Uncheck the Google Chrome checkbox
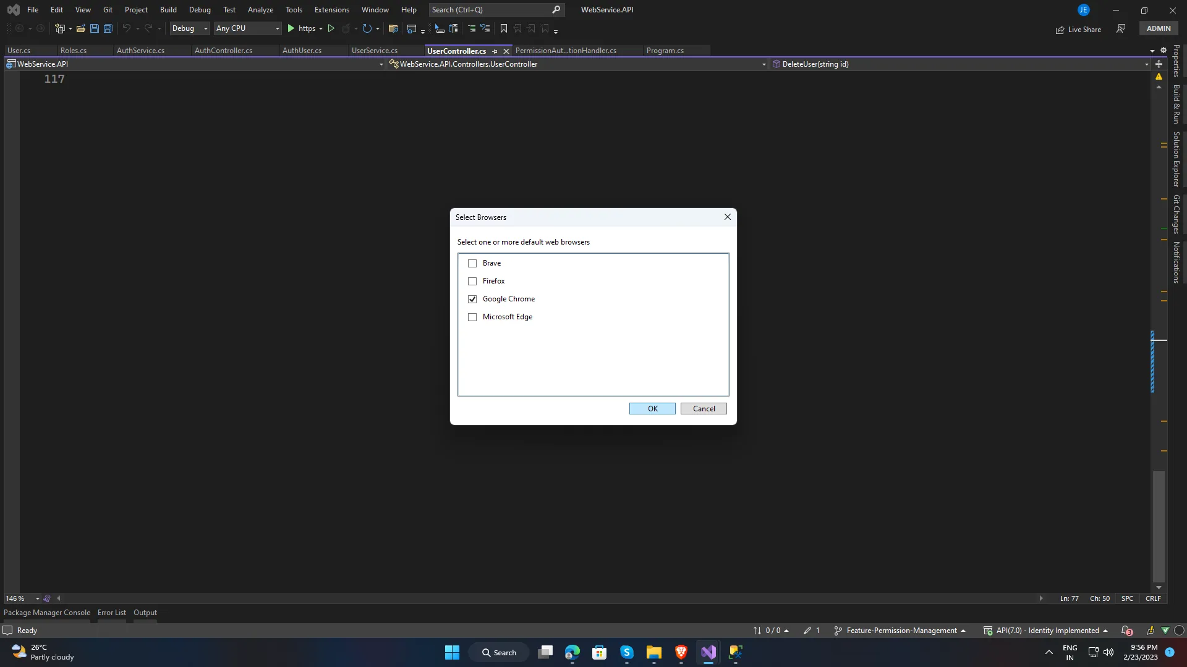This screenshot has height=667, width=1187. (x=472, y=299)
